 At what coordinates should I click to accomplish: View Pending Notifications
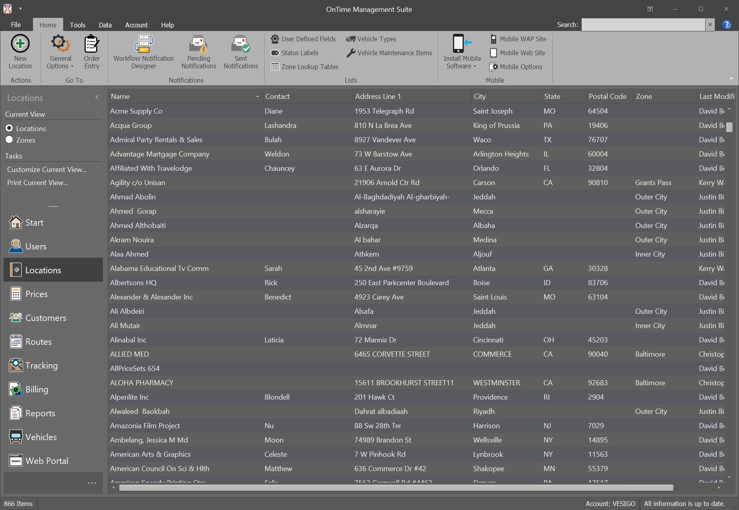tap(199, 52)
